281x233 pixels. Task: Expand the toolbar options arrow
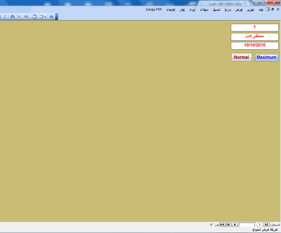coord(57,17)
